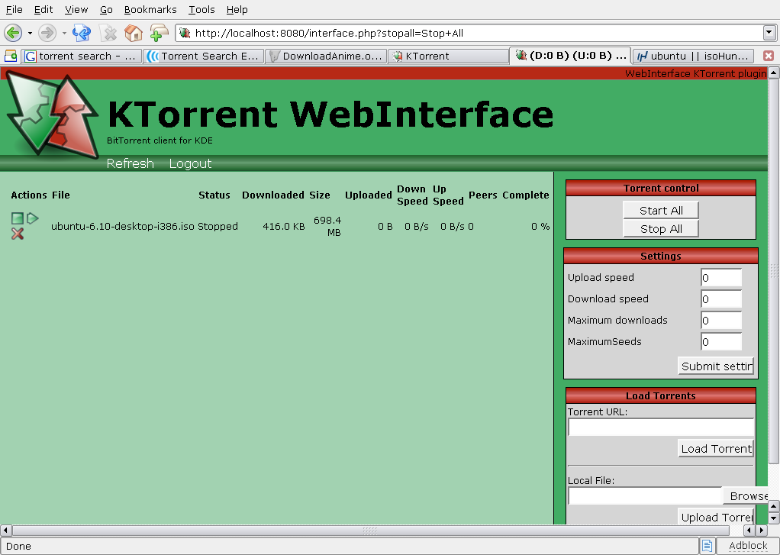
Task: Click the '698.4 MB' size value
Action: tap(327, 227)
